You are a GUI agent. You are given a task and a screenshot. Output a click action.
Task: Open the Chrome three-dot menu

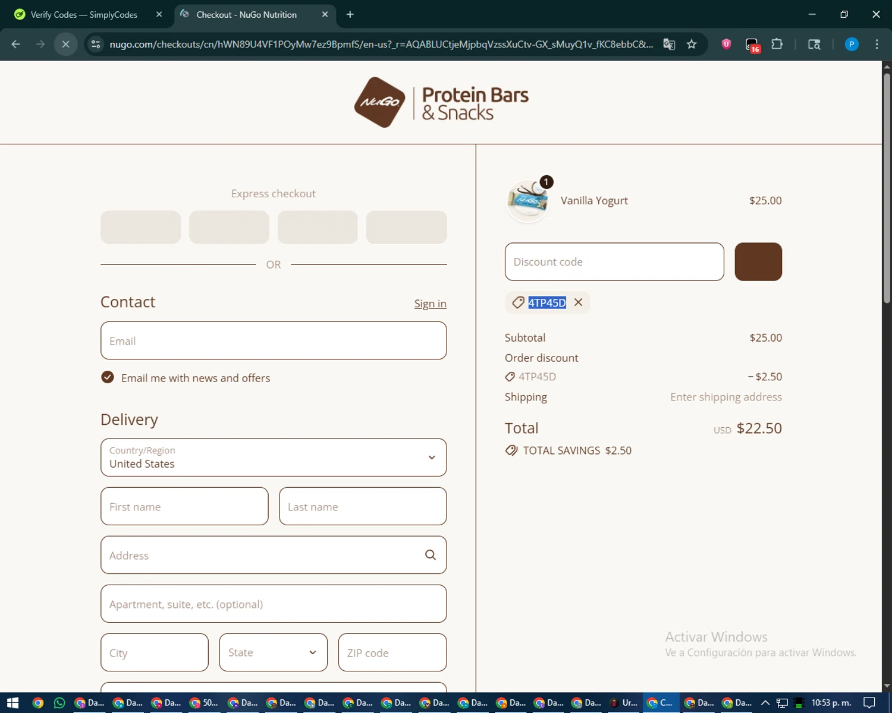[x=877, y=44]
